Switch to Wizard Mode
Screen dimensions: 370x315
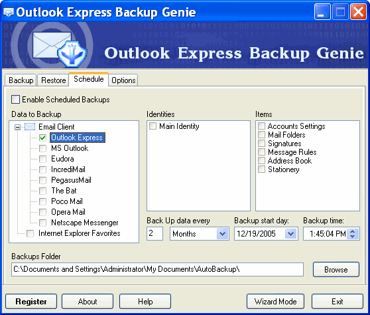[x=275, y=302]
